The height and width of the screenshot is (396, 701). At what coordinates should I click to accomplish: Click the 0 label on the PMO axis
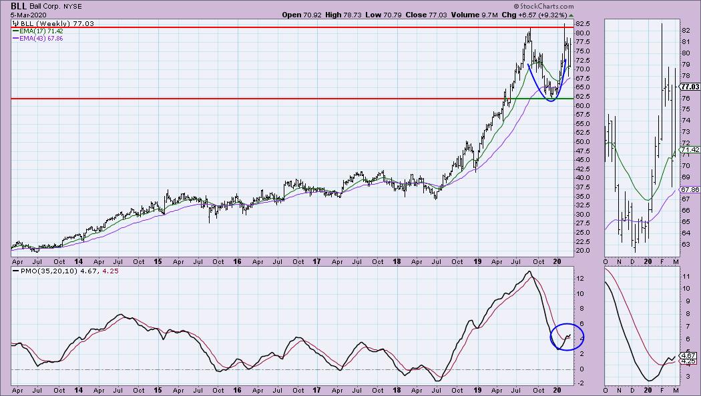(x=581, y=369)
